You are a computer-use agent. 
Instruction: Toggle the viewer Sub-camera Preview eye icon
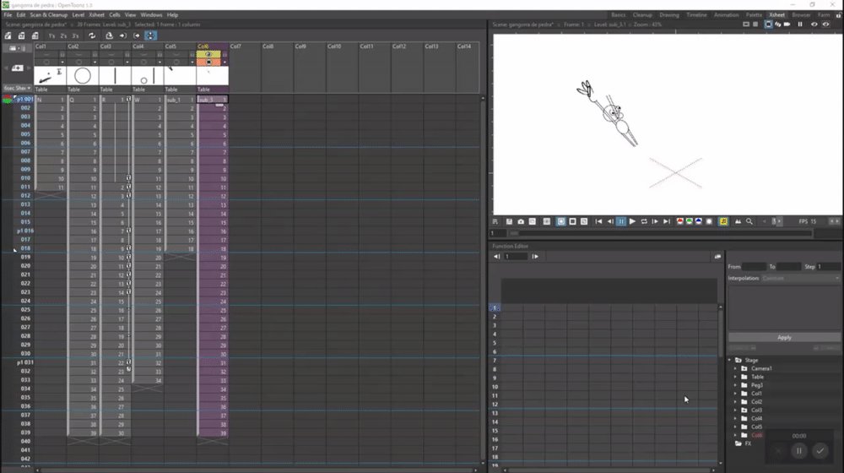[825, 24]
